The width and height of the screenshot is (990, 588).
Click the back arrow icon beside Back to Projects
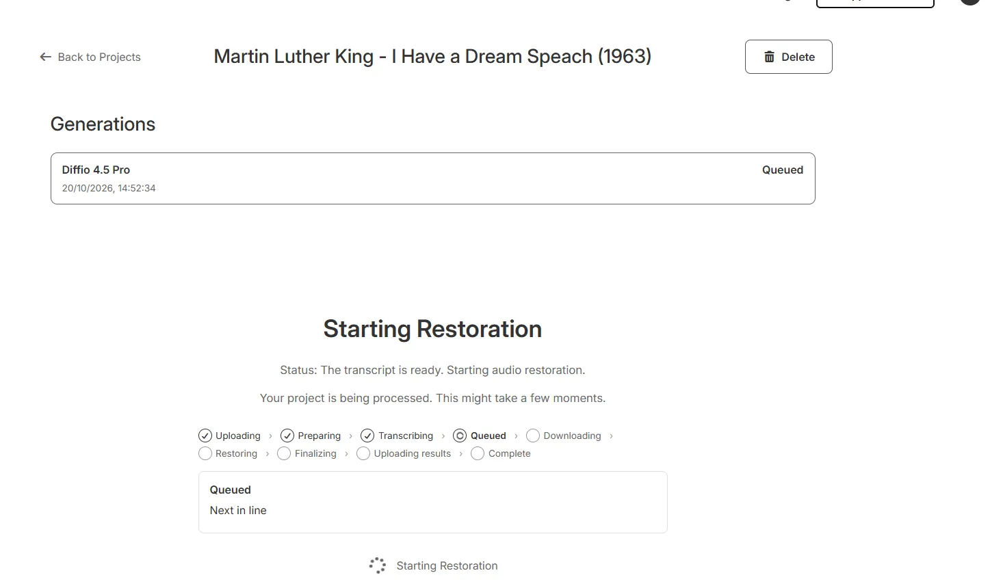(46, 57)
